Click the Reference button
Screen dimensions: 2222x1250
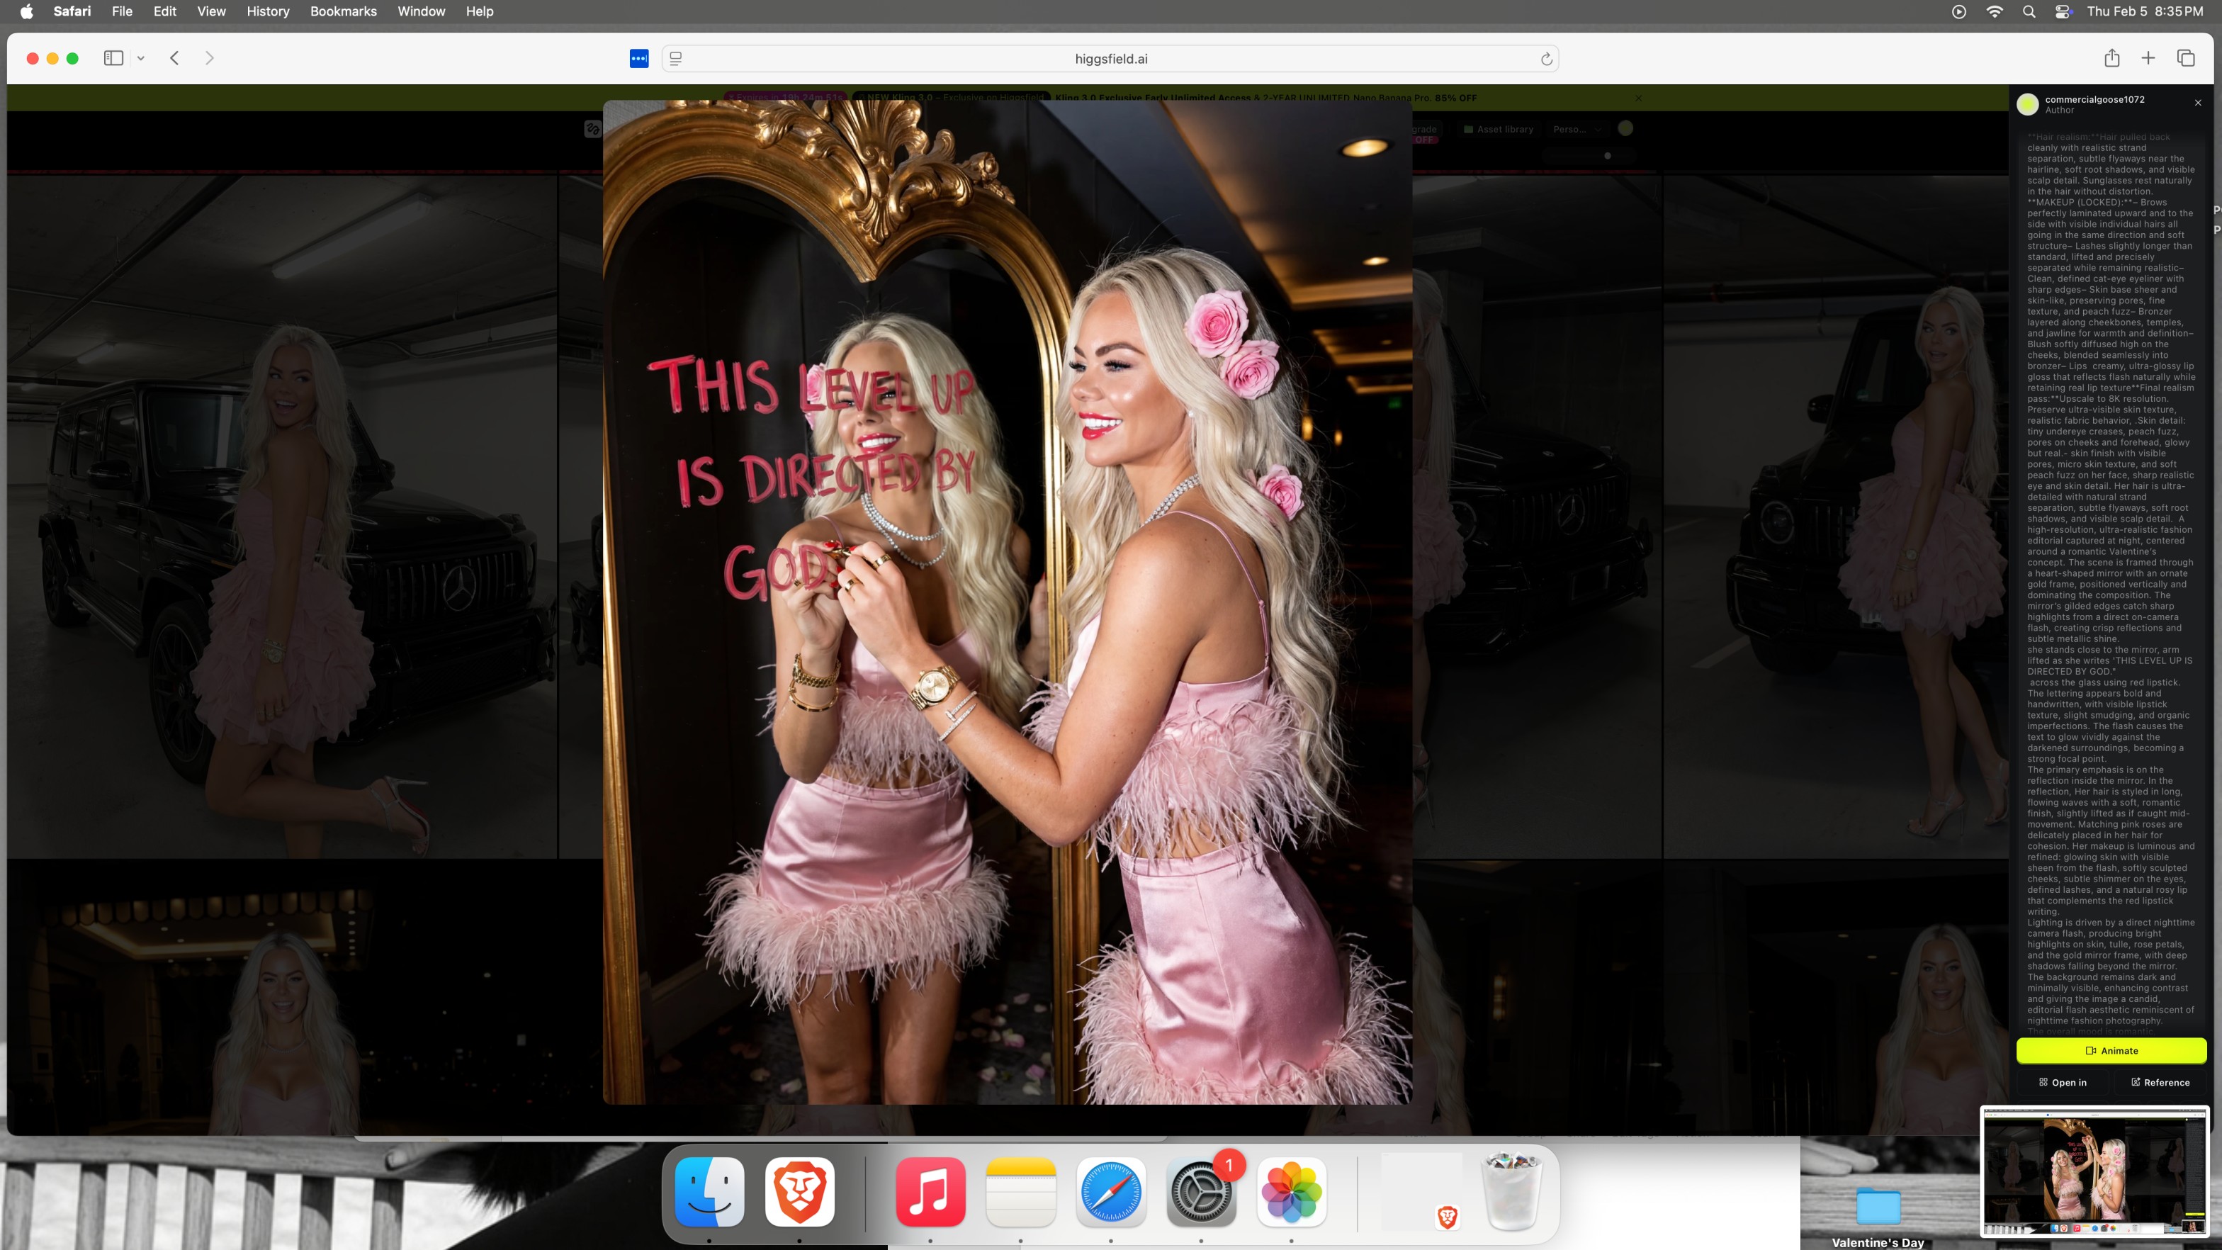tap(2160, 1082)
